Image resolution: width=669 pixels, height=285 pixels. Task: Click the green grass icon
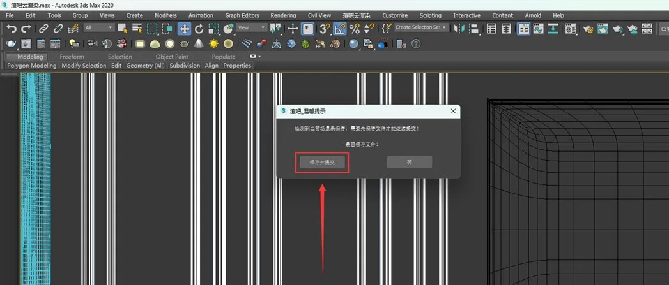click(x=305, y=44)
